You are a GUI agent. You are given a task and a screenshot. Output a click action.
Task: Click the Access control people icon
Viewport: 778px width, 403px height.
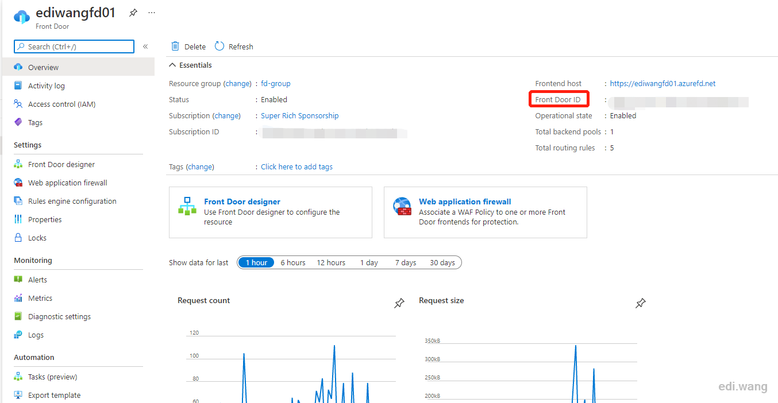[x=18, y=104]
